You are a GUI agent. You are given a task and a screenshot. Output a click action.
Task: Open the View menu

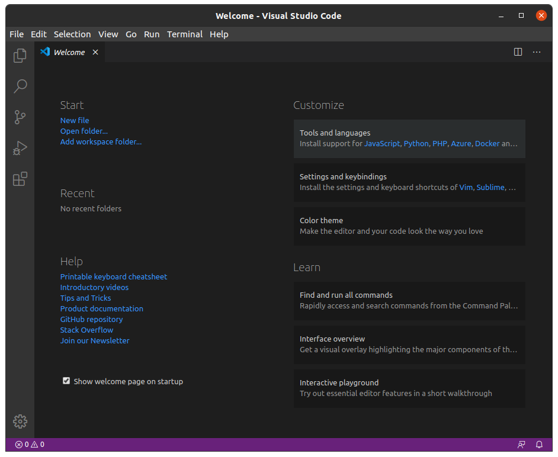coord(108,34)
